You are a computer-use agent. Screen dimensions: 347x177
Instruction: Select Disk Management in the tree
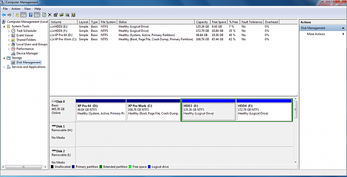pos(28,62)
